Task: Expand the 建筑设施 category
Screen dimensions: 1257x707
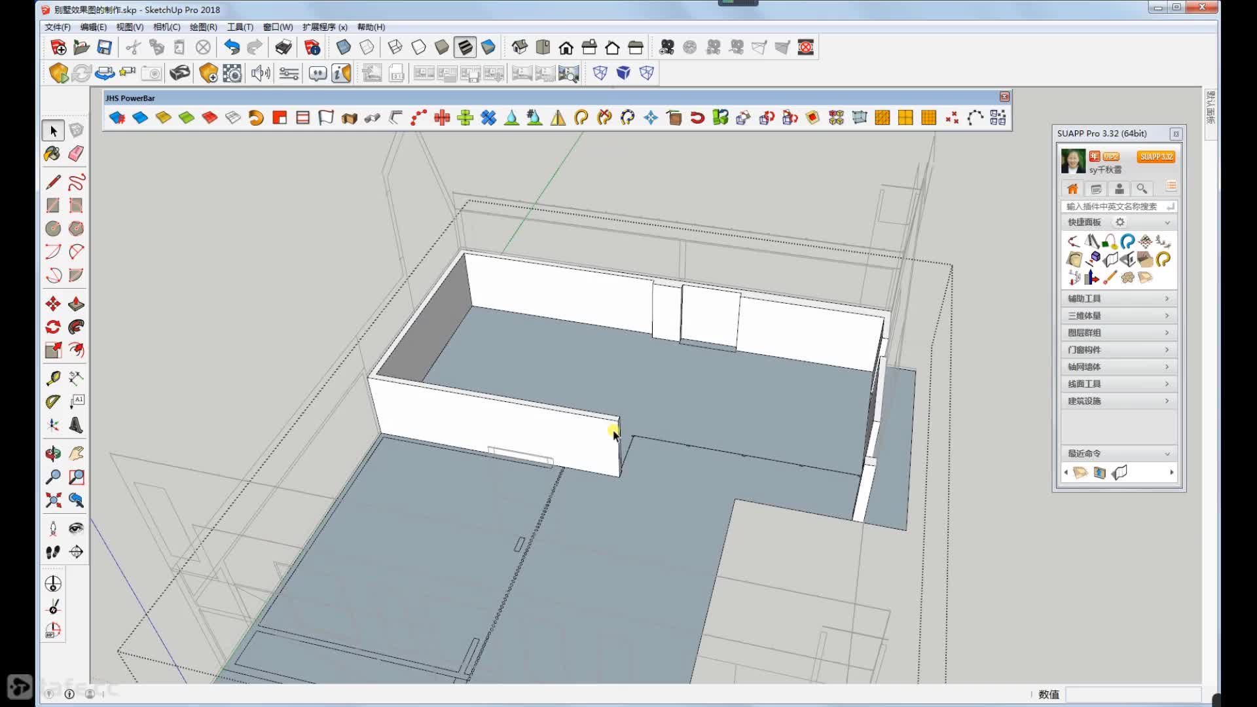Action: tap(1118, 401)
